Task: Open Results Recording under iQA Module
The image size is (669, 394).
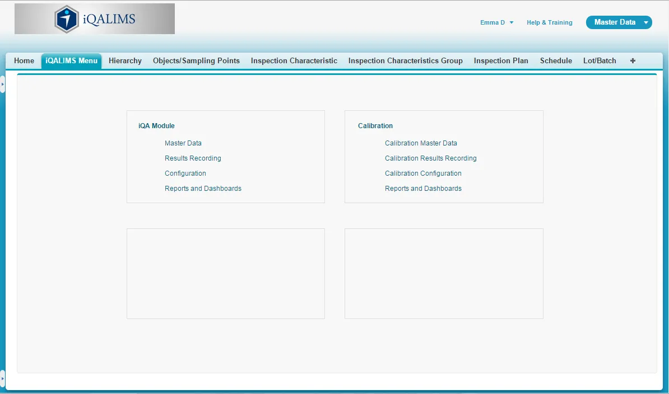Action: coord(193,158)
